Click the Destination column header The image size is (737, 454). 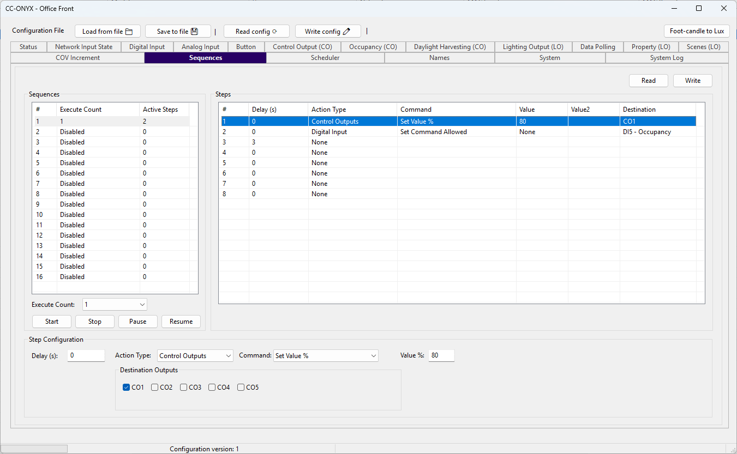point(658,110)
